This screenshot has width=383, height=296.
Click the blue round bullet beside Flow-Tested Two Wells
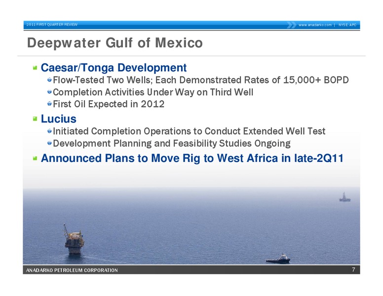[x=49, y=79]
